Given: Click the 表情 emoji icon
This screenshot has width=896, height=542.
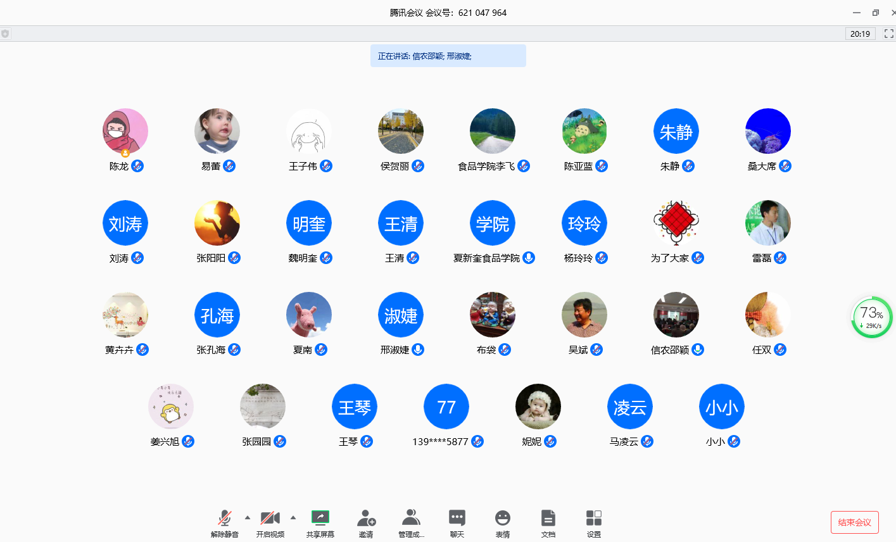Looking at the screenshot, I should coord(502,519).
